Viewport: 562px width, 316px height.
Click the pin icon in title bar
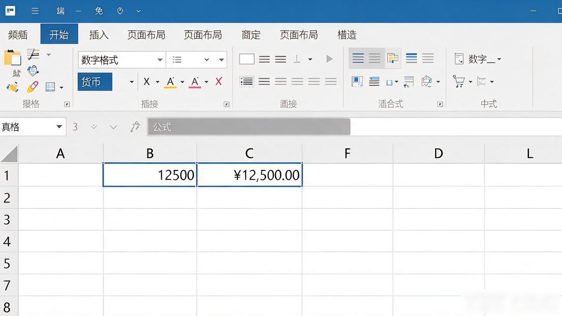(x=120, y=11)
